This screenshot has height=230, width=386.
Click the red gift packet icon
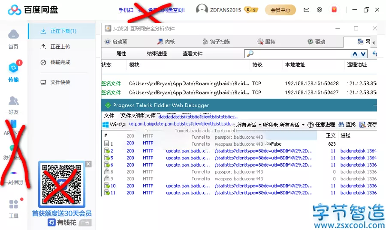point(334,9)
